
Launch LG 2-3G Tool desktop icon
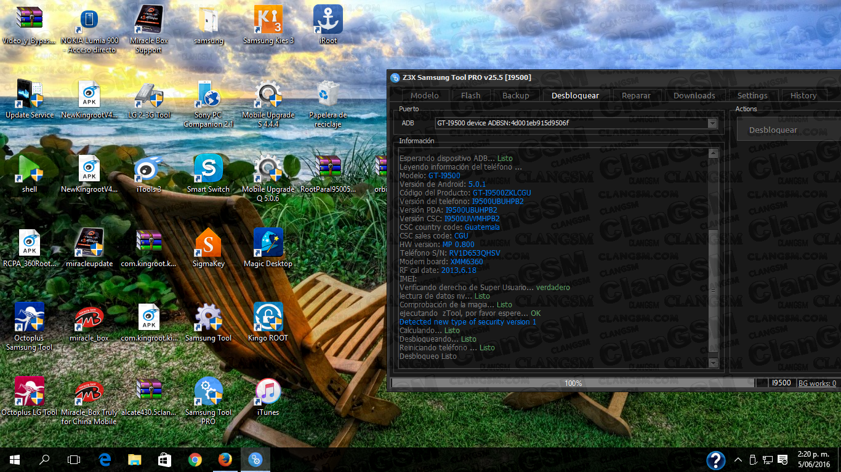(149, 94)
